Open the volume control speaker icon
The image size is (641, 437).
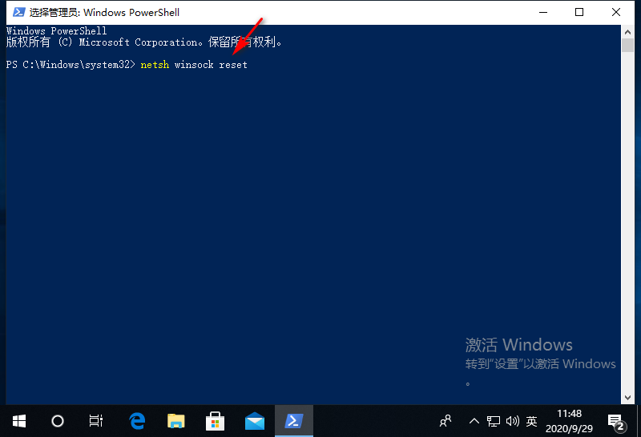coord(512,420)
